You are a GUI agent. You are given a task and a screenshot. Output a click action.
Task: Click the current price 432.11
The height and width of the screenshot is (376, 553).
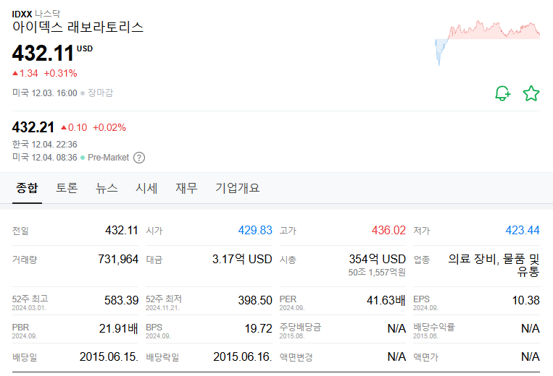point(43,53)
